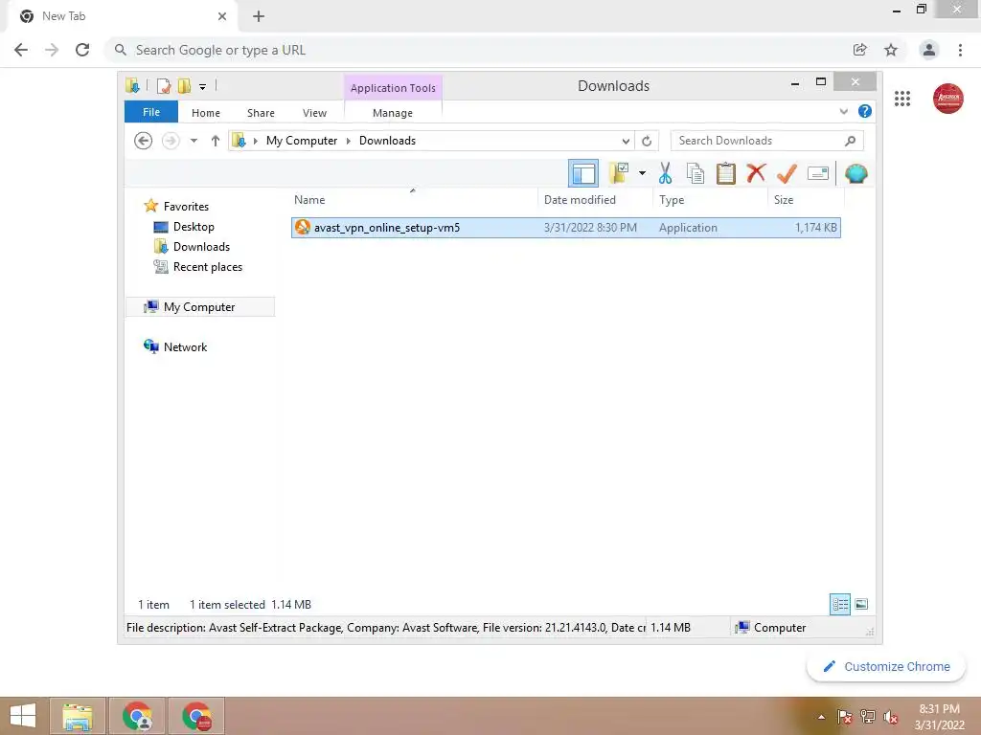Sort files by Date modified column
The image size is (981, 735).
click(x=594, y=199)
